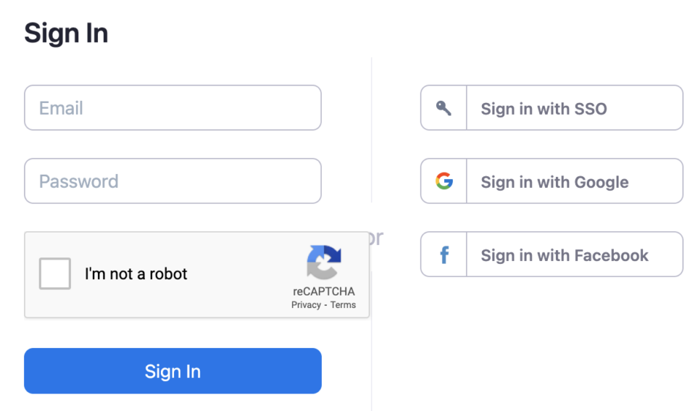Choose Sign in with SSO
The image size is (695, 411).
pos(552,108)
